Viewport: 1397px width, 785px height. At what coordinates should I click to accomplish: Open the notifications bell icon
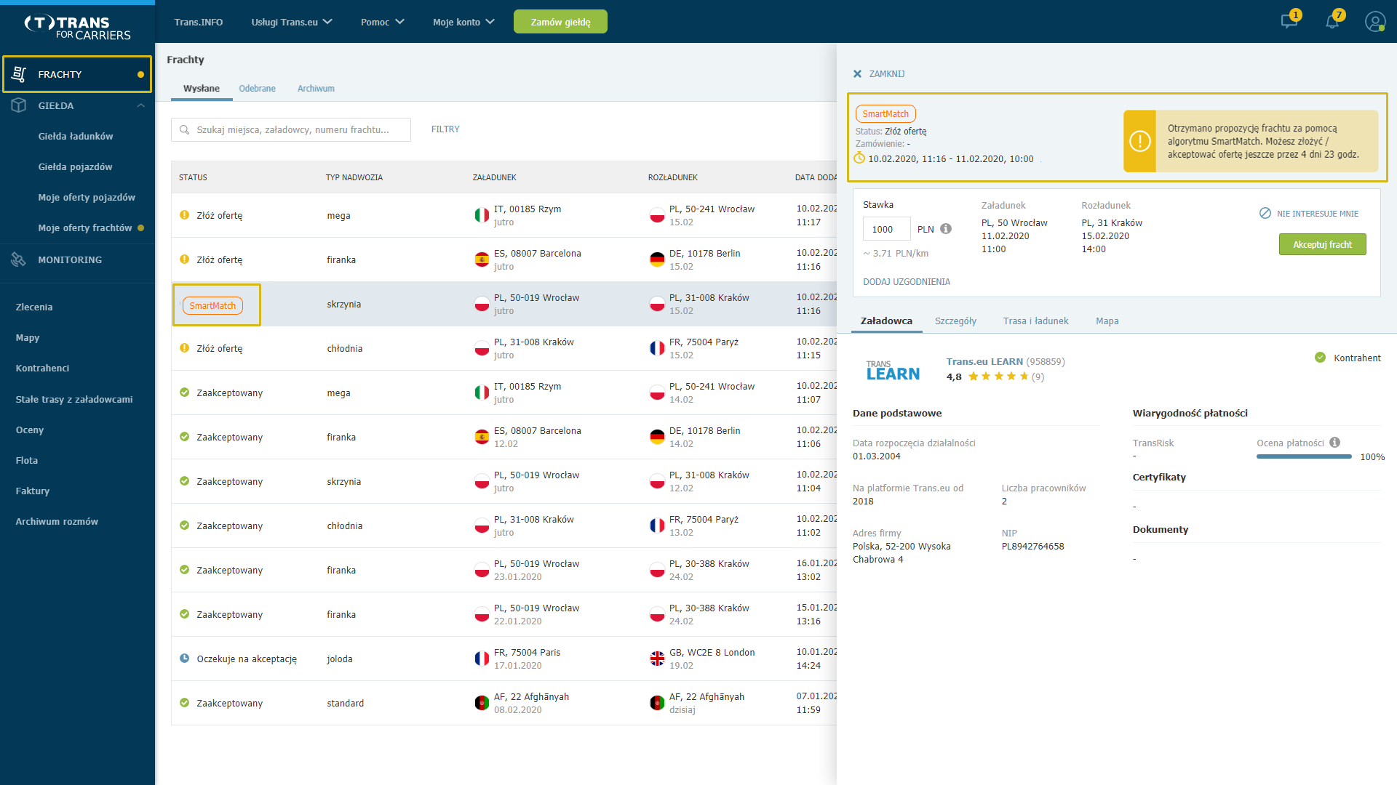[1332, 22]
